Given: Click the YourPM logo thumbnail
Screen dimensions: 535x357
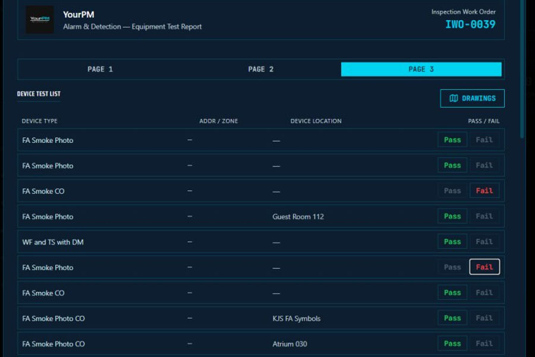Looking at the screenshot, I should [x=40, y=20].
